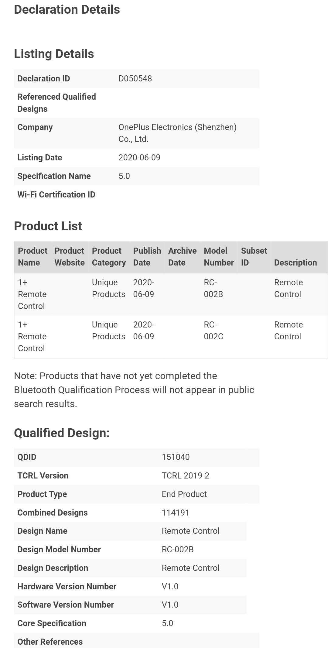Click the Wi-Fi Certification ID label
Image resolution: width=328 pixels, height=648 pixels.
coord(56,195)
